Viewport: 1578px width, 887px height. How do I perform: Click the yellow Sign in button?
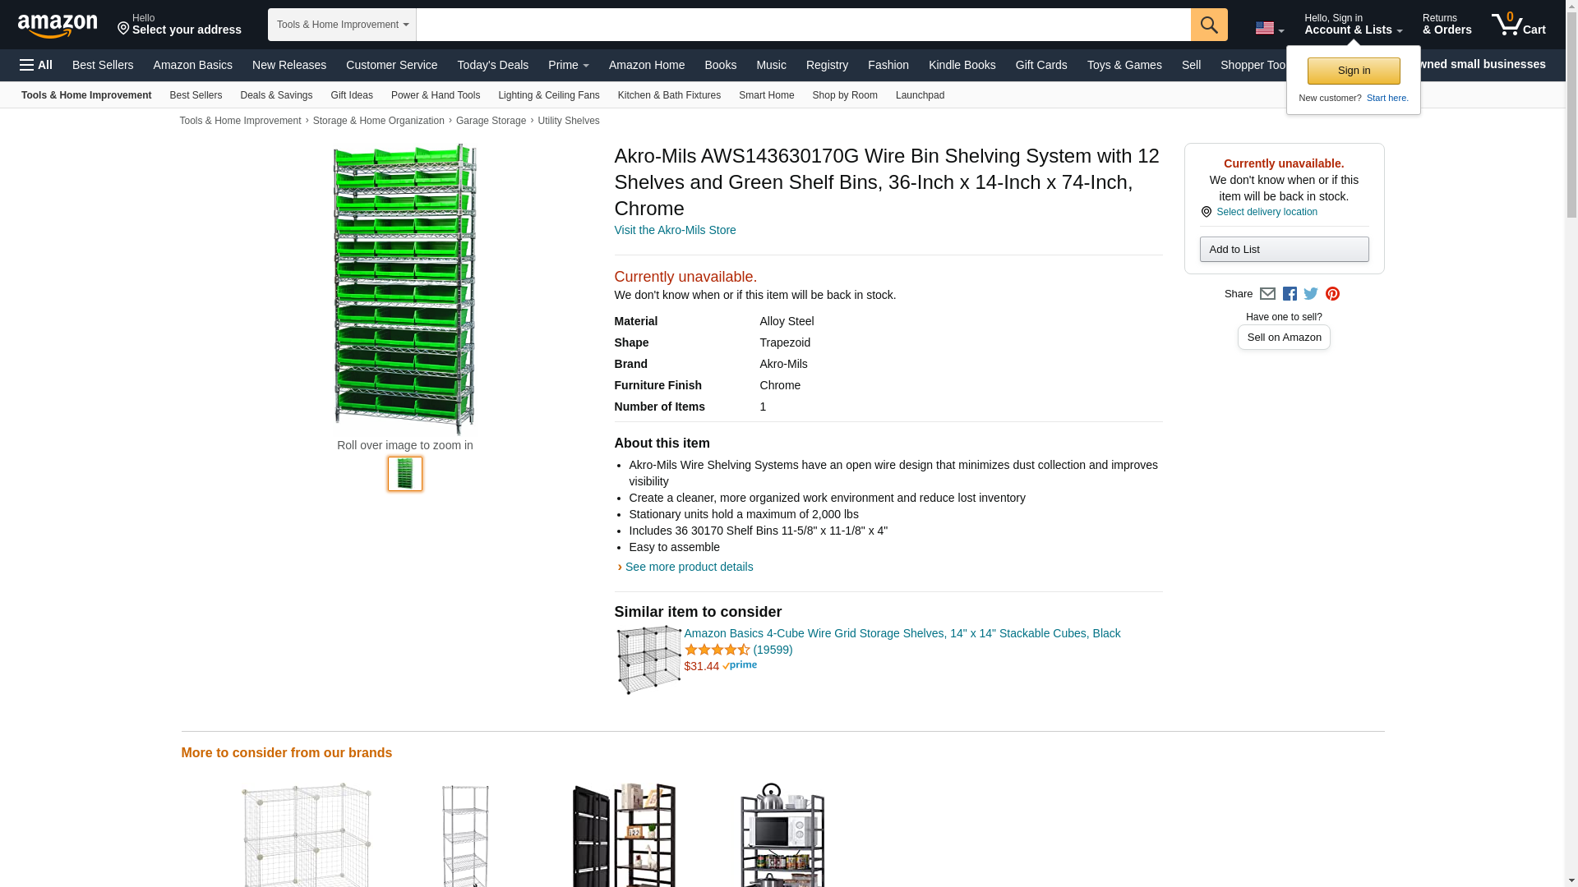click(x=1353, y=71)
